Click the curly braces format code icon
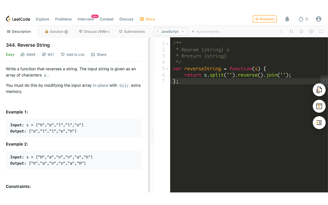The image size is (328, 205). [291, 31]
